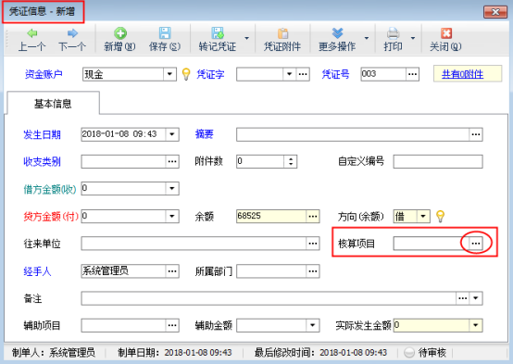Screen dimensions: 513x364
Task: Open the 共有0附件 link
Action: tap(462, 74)
